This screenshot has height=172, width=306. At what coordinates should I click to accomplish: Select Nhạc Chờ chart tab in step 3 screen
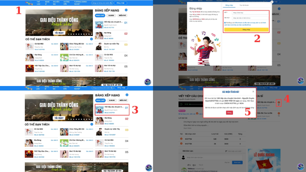[100, 100]
